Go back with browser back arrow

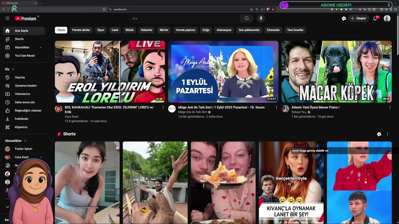pyautogui.click(x=3, y=9)
